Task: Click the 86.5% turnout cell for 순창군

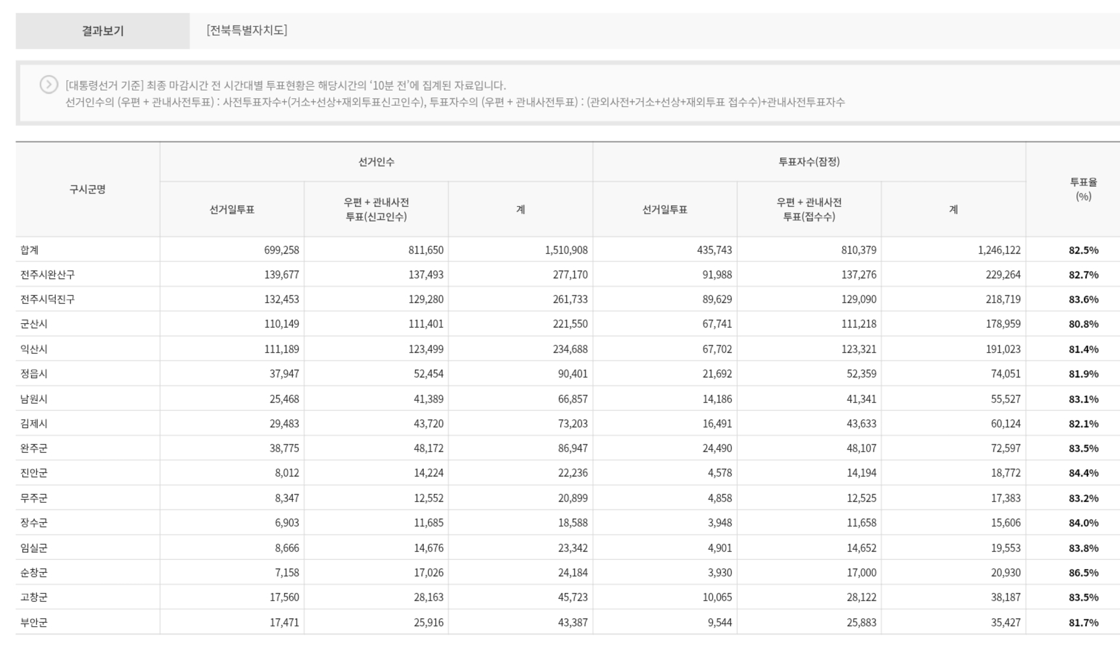Action: [1083, 572]
